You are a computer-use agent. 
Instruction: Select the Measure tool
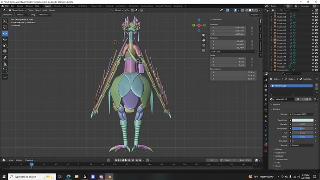click(5, 64)
